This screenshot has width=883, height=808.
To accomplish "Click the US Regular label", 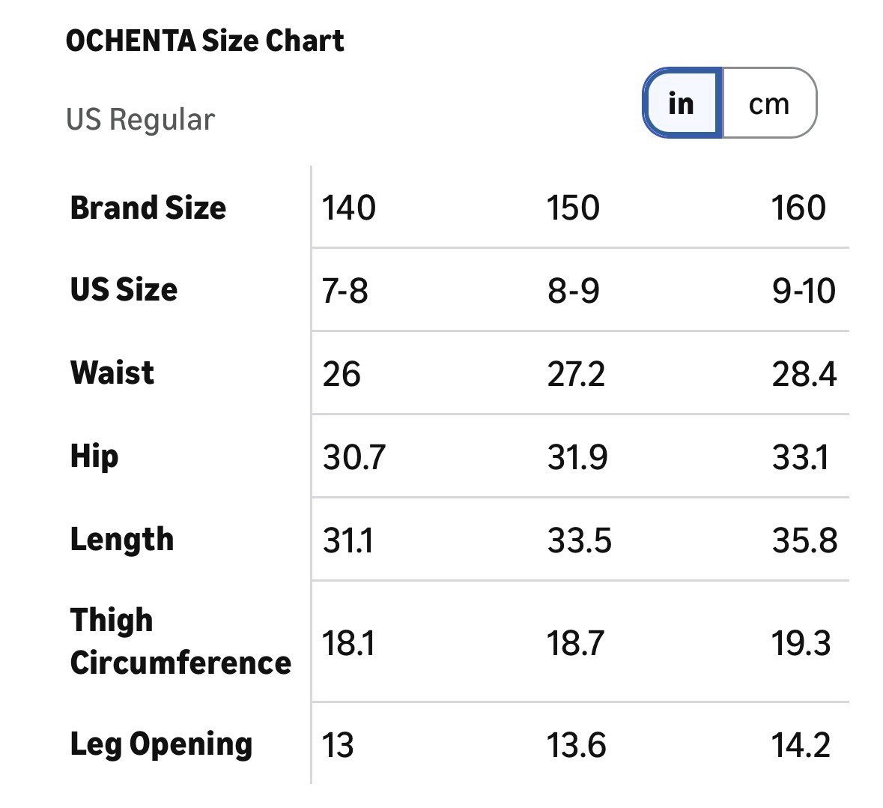I will (x=140, y=120).
